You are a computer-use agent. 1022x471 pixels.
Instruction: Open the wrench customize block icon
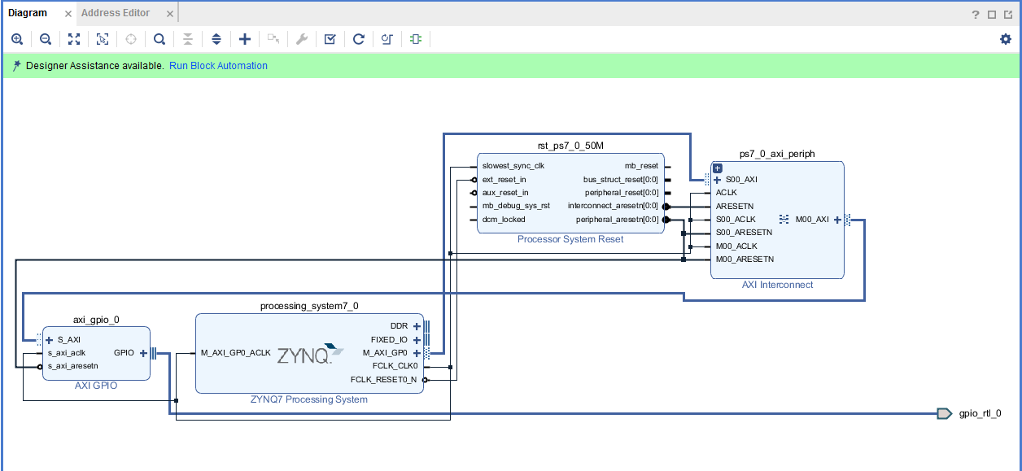[x=301, y=39]
